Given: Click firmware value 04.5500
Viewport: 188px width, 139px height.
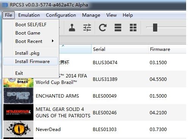Looking at the screenshot, I should pyautogui.click(x=158, y=79).
